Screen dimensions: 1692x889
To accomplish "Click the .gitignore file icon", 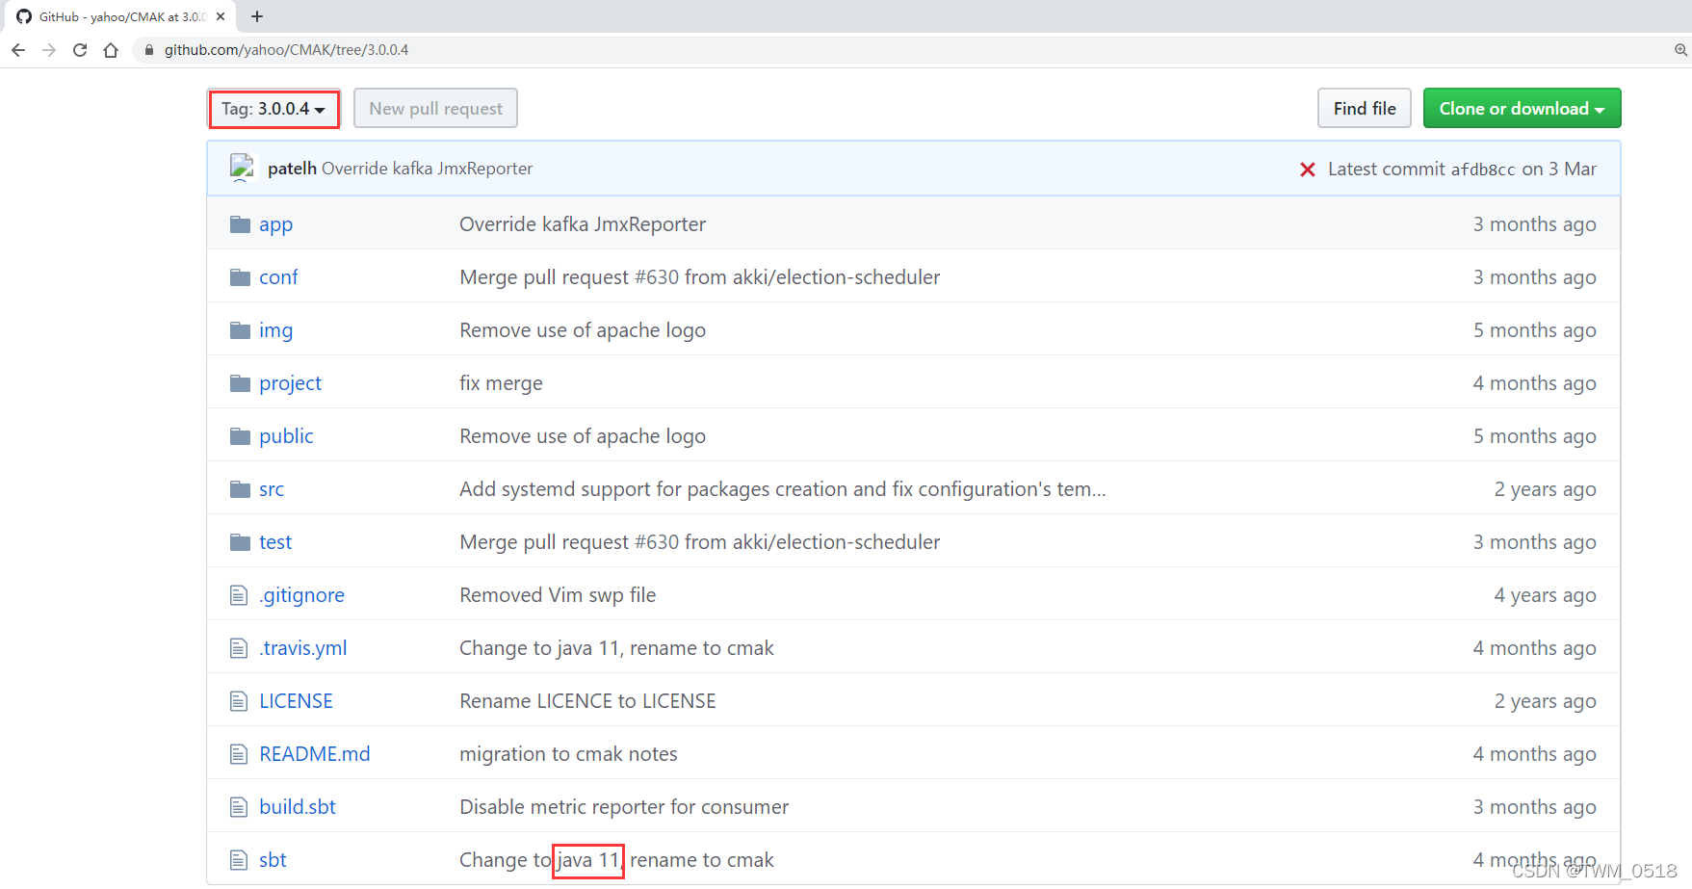I will point(239,595).
